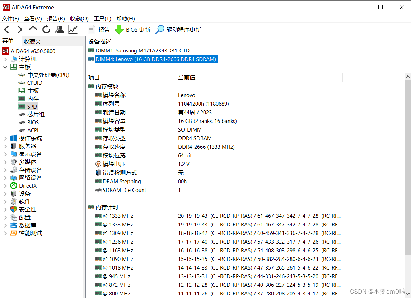Open the 报告(R) menu
Screen dimensions: 411x298
point(56,19)
